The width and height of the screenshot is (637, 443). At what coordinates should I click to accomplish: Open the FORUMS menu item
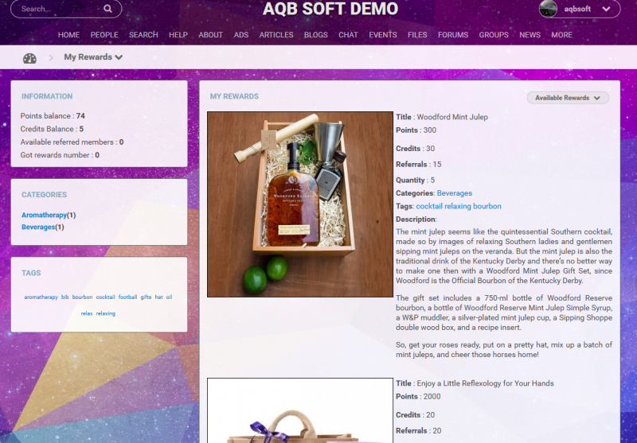[x=453, y=35]
